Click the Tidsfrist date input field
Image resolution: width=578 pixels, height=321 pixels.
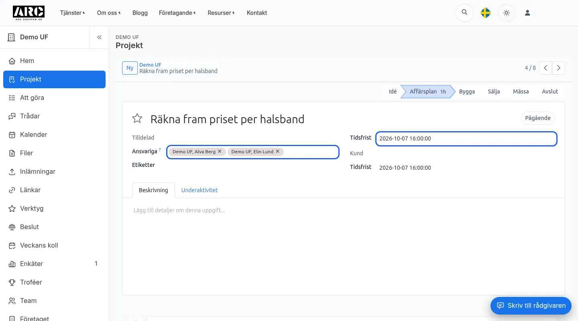coord(466,138)
